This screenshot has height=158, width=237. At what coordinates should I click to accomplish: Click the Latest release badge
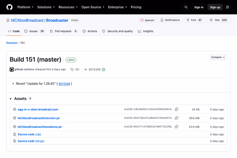tap(71, 60)
